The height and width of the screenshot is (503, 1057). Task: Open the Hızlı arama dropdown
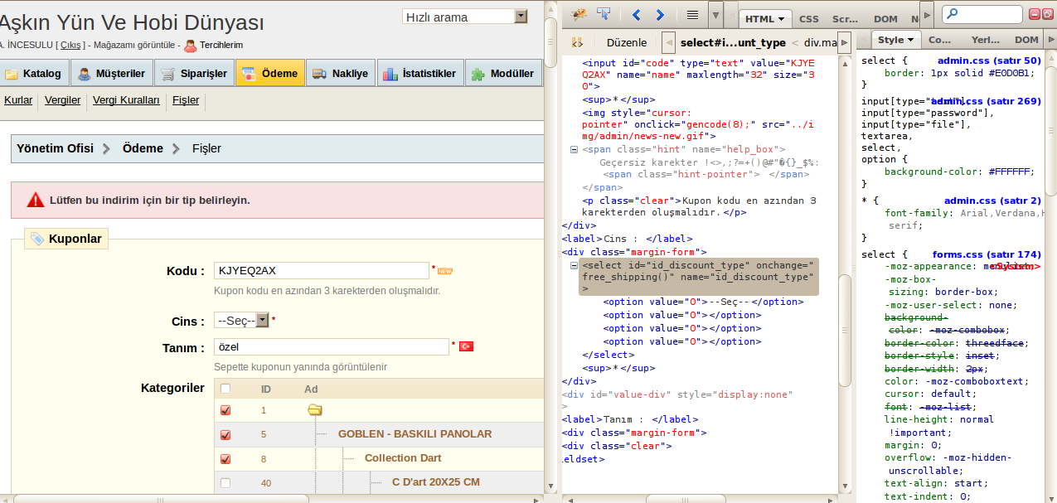pos(464,17)
